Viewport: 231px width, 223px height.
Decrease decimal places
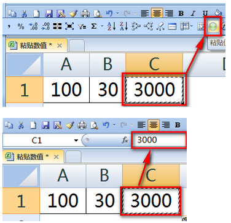point(45,26)
